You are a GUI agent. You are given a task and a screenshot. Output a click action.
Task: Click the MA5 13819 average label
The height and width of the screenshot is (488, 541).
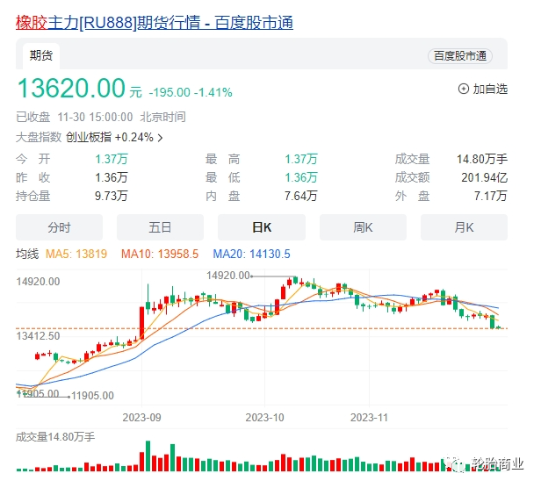click(69, 255)
